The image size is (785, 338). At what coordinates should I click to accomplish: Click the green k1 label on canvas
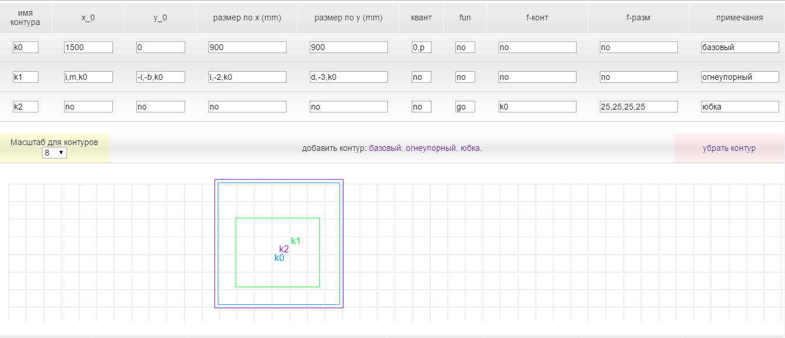tap(296, 241)
